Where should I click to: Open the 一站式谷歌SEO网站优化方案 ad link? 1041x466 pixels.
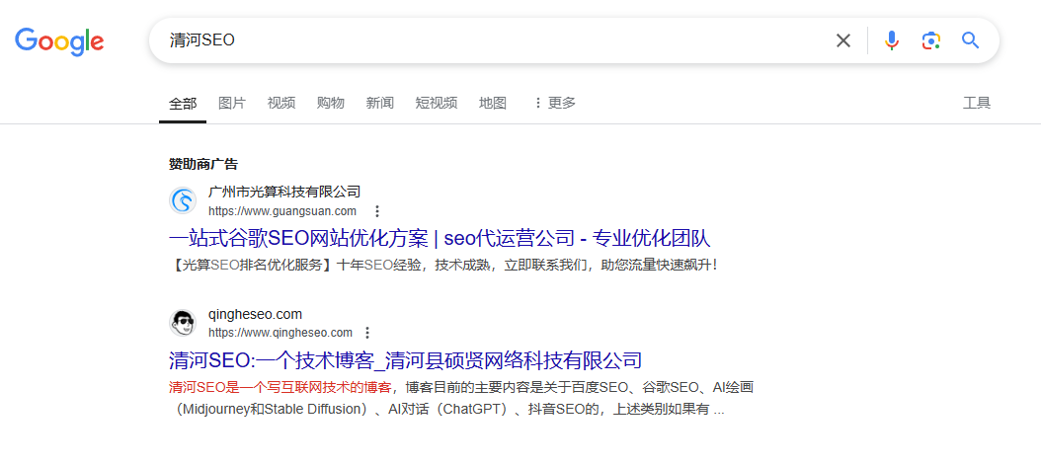(x=440, y=238)
